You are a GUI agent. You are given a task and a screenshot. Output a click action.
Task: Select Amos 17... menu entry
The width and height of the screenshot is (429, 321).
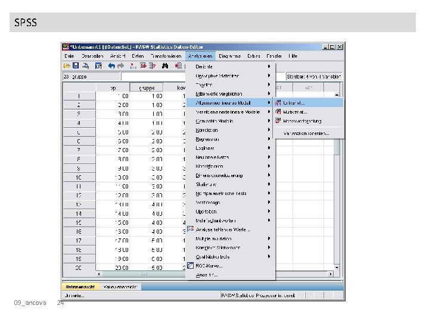click(x=229, y=275)
